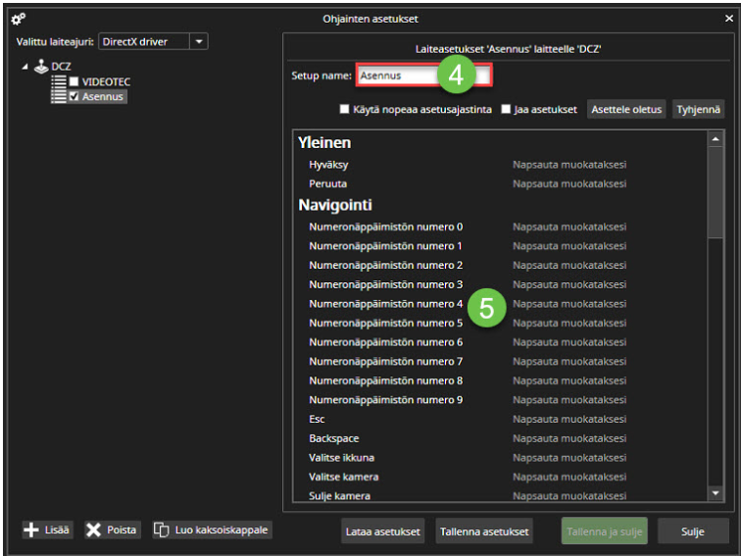Click the settings gears icon in title bar
Viewport: 741px width, 556px height.
pyautogui.click(x=18, y=17)
